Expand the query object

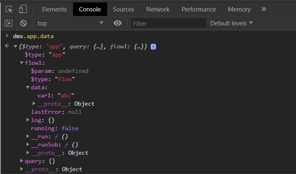(x=21, y=161)
